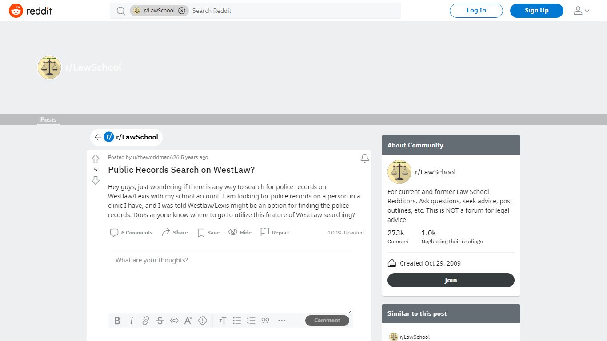Viewport: 607px width, 341px height.
Task: Open r/LawSchool avatar in About Community
Action: pos(399,172)
